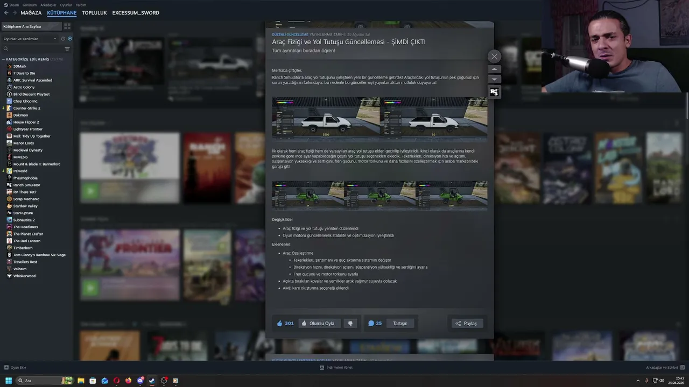Navigate forward with the right arrow

[x=15, y=13]
